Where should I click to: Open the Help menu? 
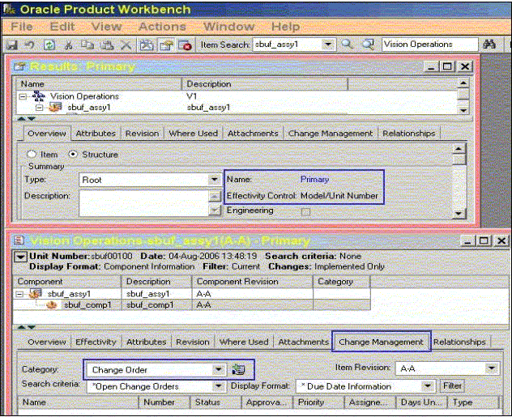pyautogui.click(x=286, y=27)
